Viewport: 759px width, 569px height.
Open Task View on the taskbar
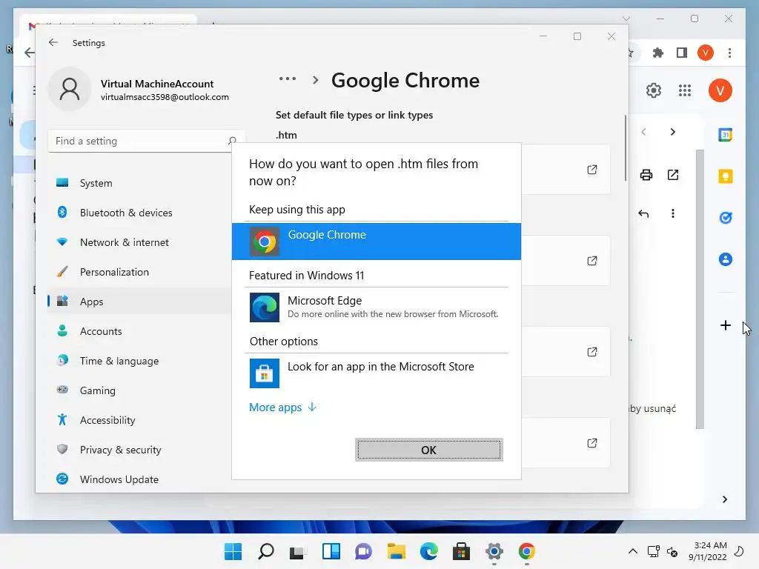point(298,551)
